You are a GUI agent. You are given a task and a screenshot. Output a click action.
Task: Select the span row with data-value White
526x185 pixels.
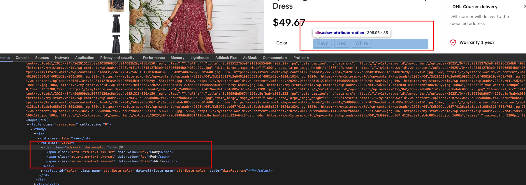[112, 161]
